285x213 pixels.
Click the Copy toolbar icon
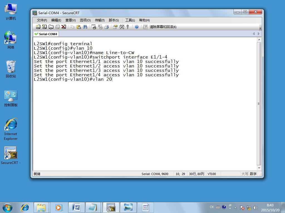[x=72, y=27]
